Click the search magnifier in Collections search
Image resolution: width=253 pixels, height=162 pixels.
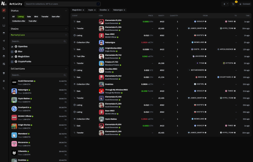pyautogui.click(x=65, y=75)
